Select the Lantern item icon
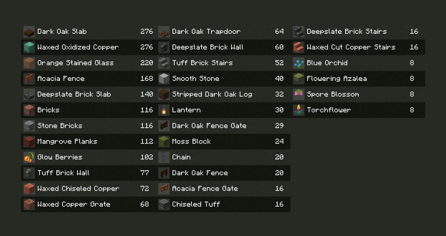 pos(164,110)
